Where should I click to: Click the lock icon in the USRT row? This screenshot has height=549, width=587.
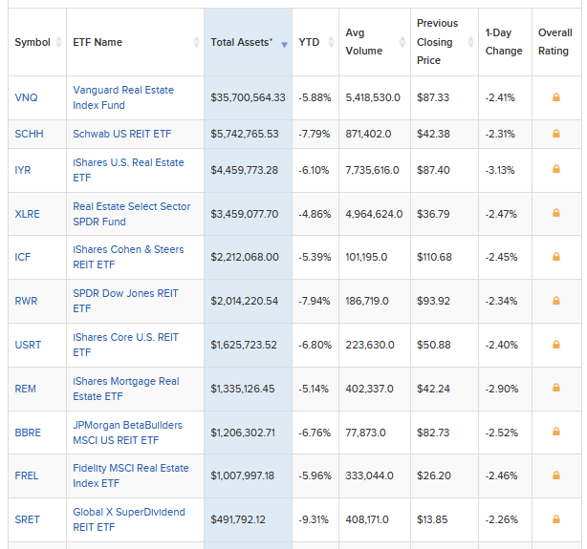pyautogui.click(x=555, y=345)
